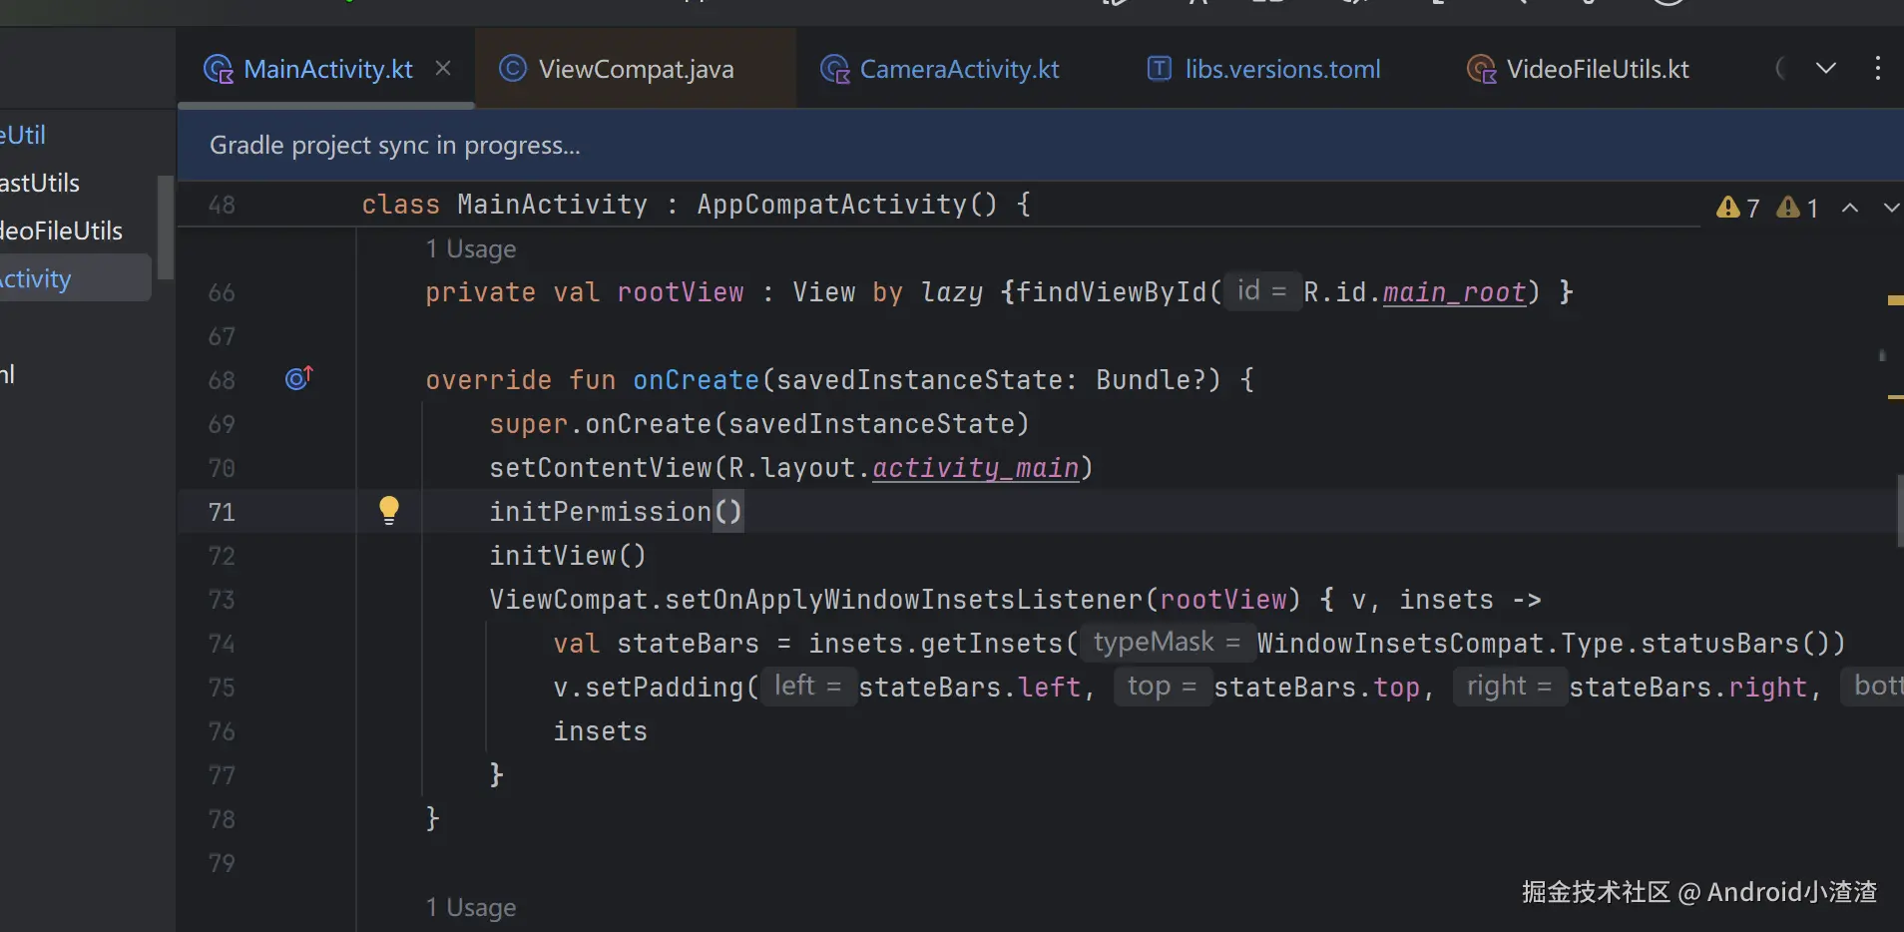Select the highlighted Activity item in project tree
Screen dimensions: 1904x932
40,278
